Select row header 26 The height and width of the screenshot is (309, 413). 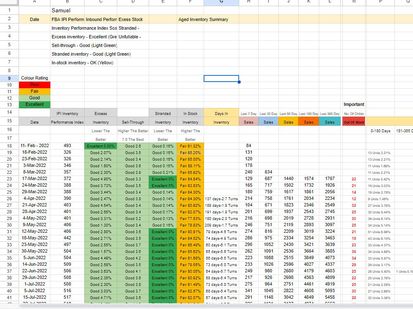9,199
